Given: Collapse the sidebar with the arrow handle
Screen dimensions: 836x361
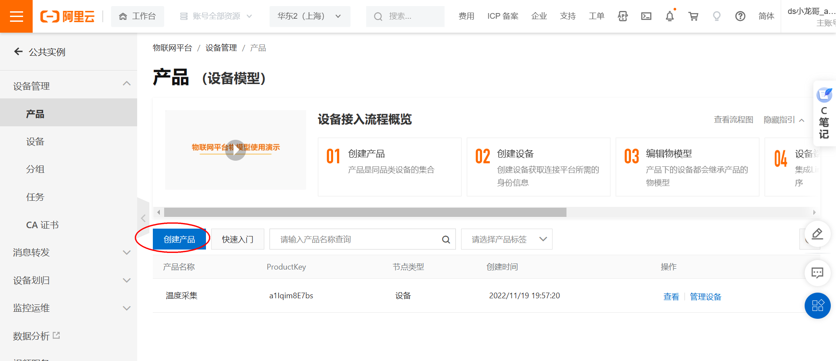Looking at the screenshot, I should 143,218.
